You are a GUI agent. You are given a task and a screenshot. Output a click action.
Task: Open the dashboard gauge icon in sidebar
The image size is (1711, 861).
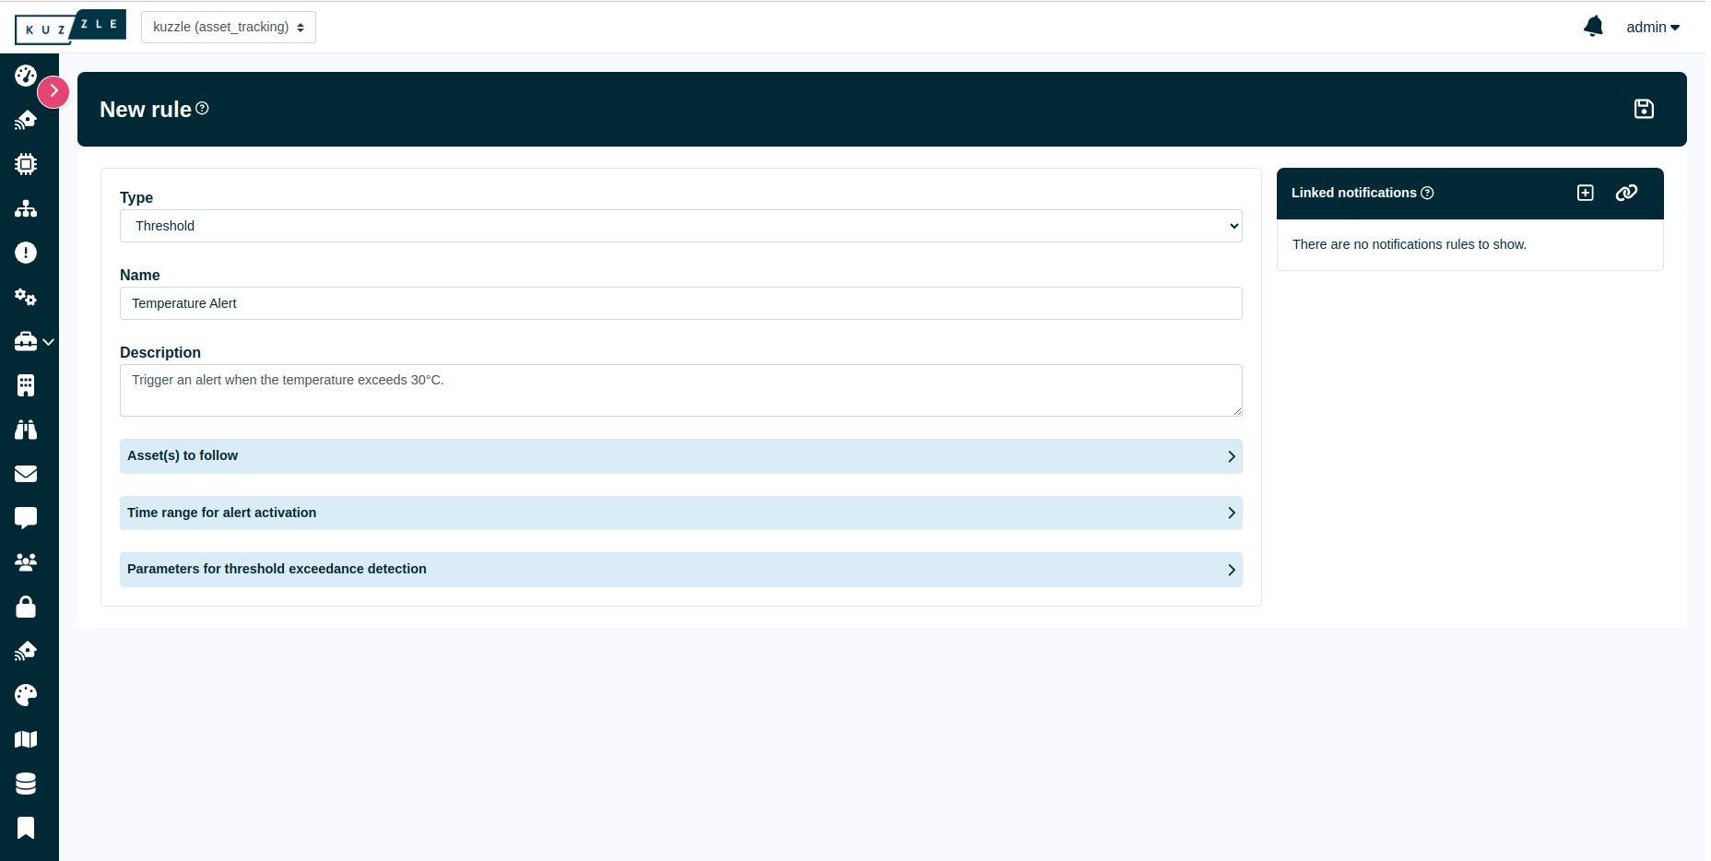(26, 76)
